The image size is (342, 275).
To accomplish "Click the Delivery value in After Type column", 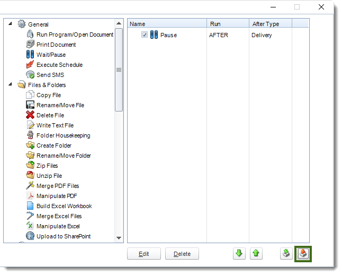I will coord(262,35).
